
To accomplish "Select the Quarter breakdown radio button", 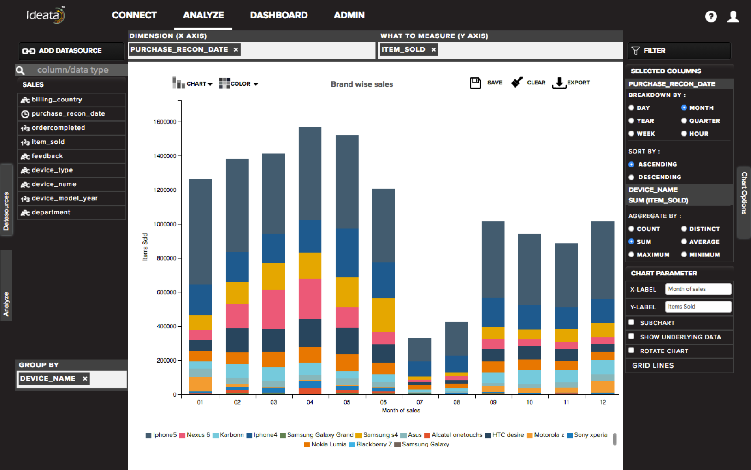I will click(x=684, y=120).
